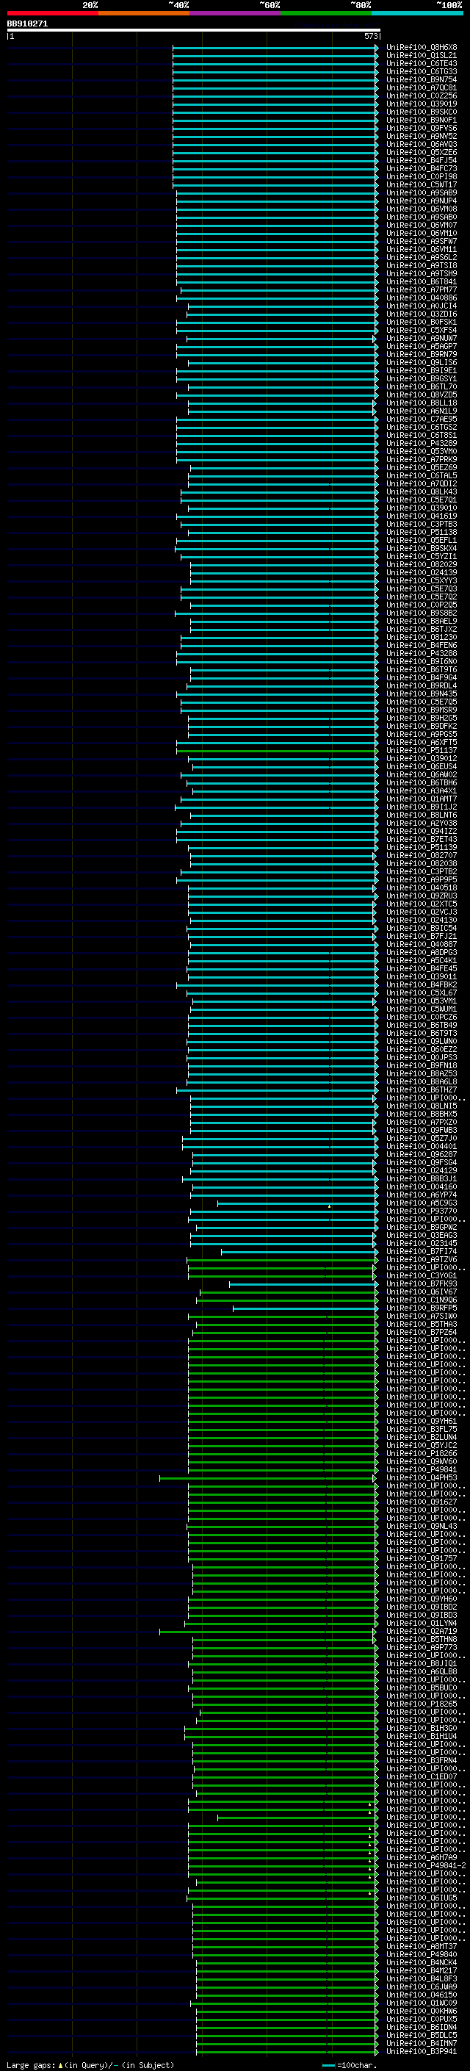Click hit label UniRef100_A9NUP4
Image resolution: width=470 pixels, height=2071 pixels.
pos(421,201)
